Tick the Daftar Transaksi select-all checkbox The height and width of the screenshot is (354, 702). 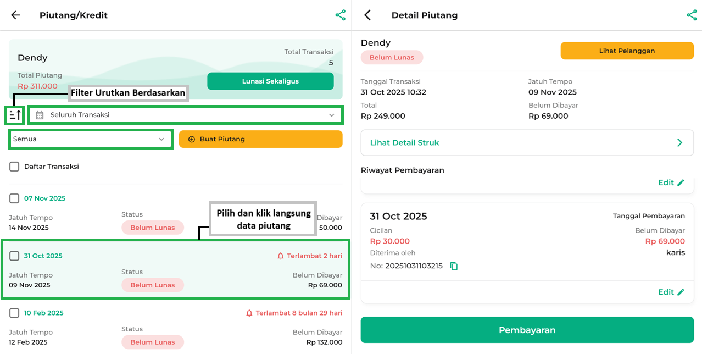[14, 167]
